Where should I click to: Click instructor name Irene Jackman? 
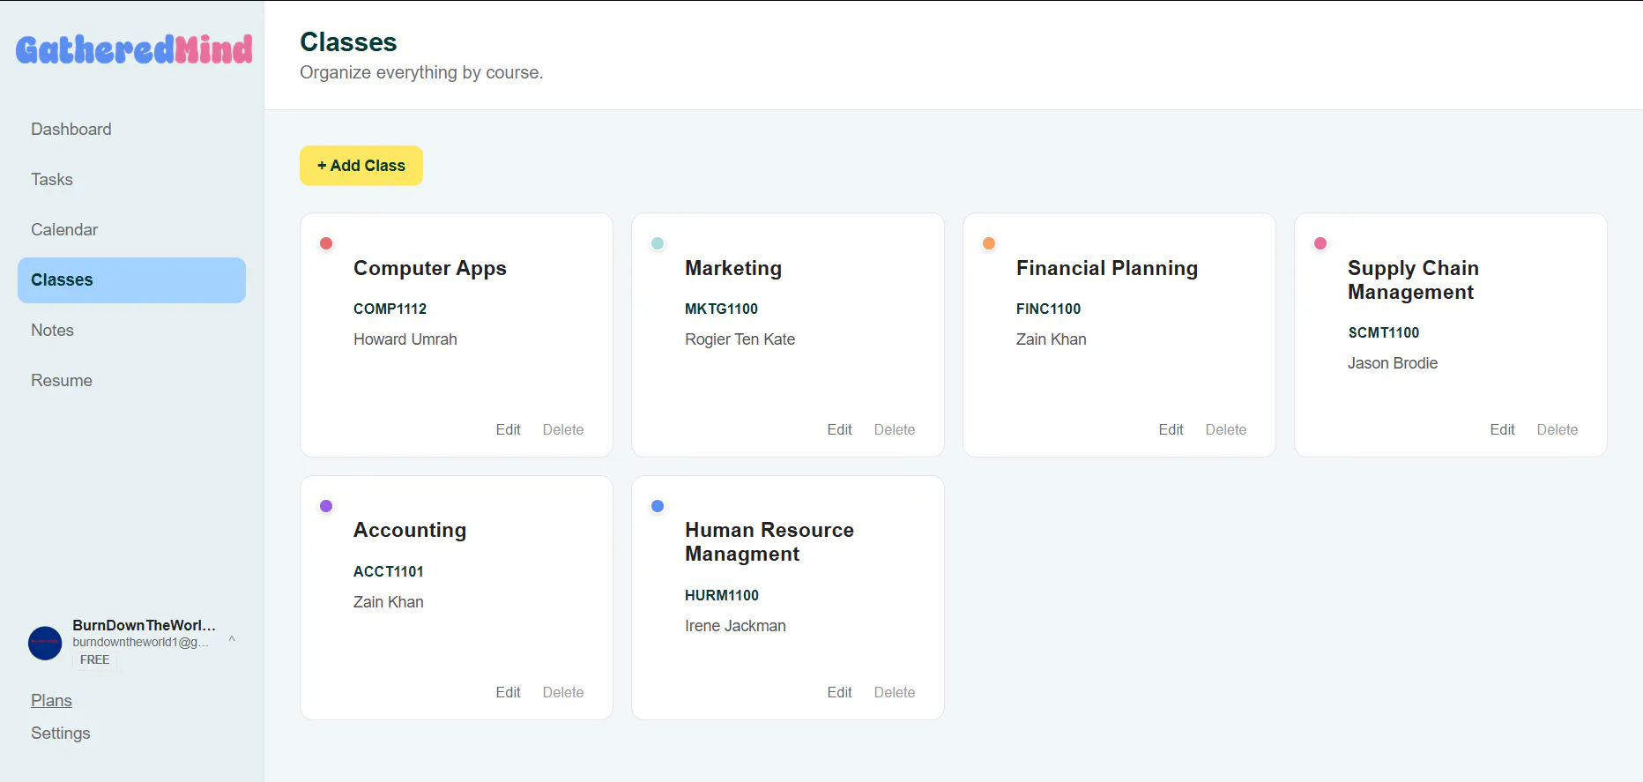735,626
